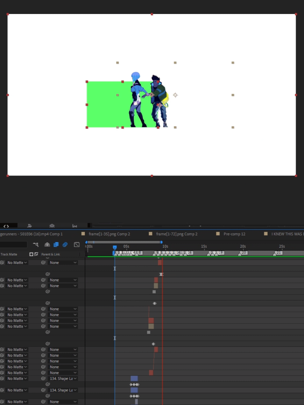Toggle the Frame Blending switch

56,244
